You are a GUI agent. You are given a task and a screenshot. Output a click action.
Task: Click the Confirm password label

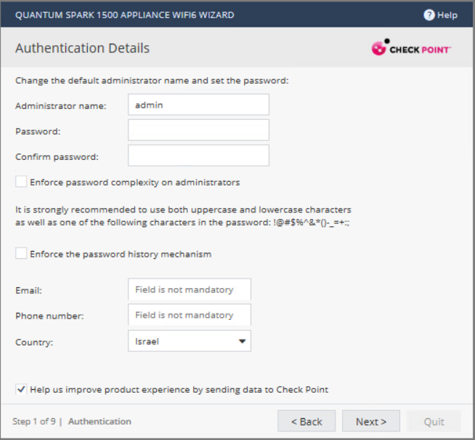click(57, 157)
